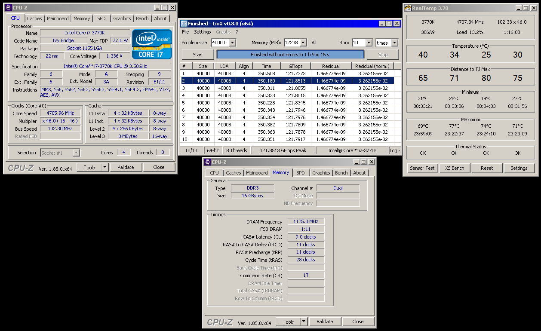The width and height of the screenshot is (541, 331).
Task: Open SPD tab in CPU-Z Memory window
Action: point(300,173)
